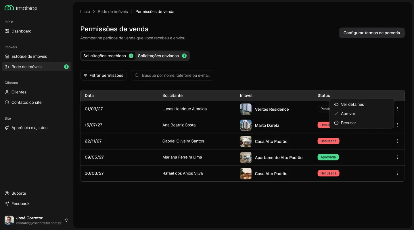The height and width of the screenshot is (230, 414).
Task: Click Lucas Henrique Almeida name
Action: pos(185,109)
